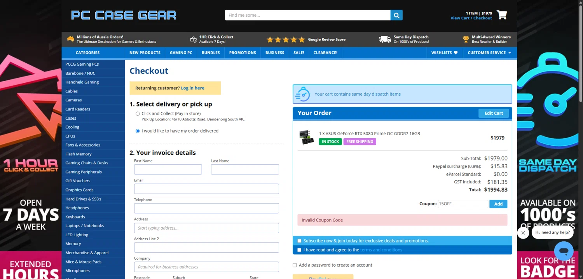
Task: Open the Cables category
Action: tap(93, 91)
